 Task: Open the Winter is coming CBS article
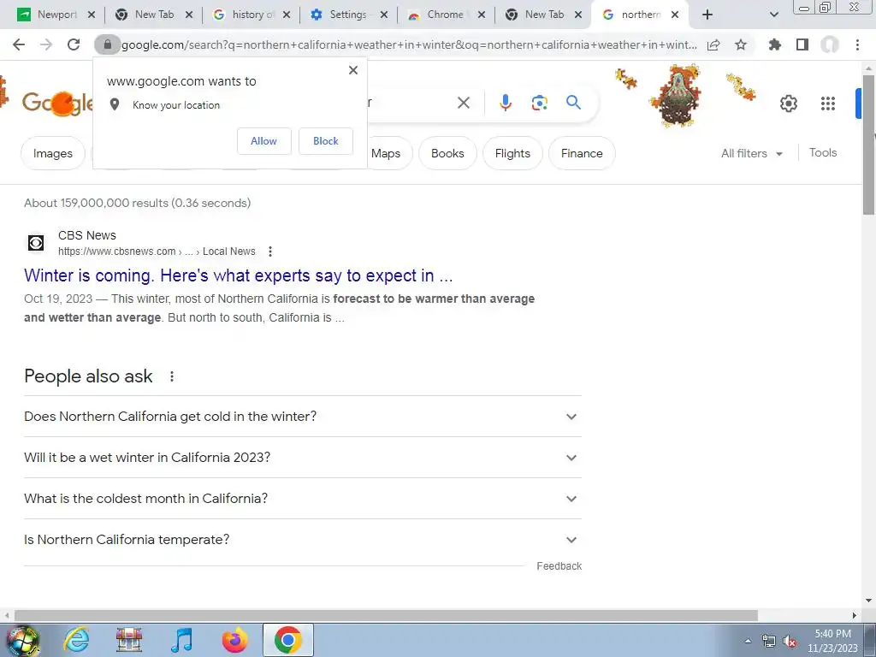tap(238, 275)
